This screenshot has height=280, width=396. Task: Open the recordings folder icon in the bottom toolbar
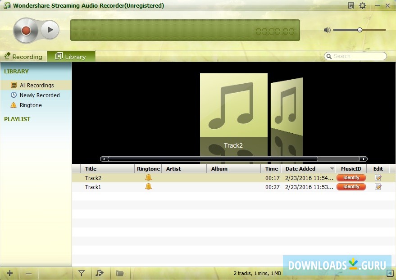120,273
